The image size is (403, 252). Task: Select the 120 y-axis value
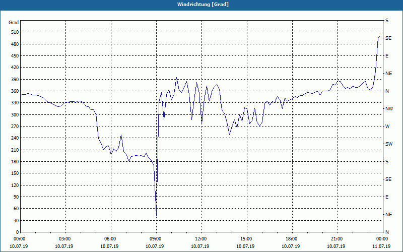pos(15,185)
